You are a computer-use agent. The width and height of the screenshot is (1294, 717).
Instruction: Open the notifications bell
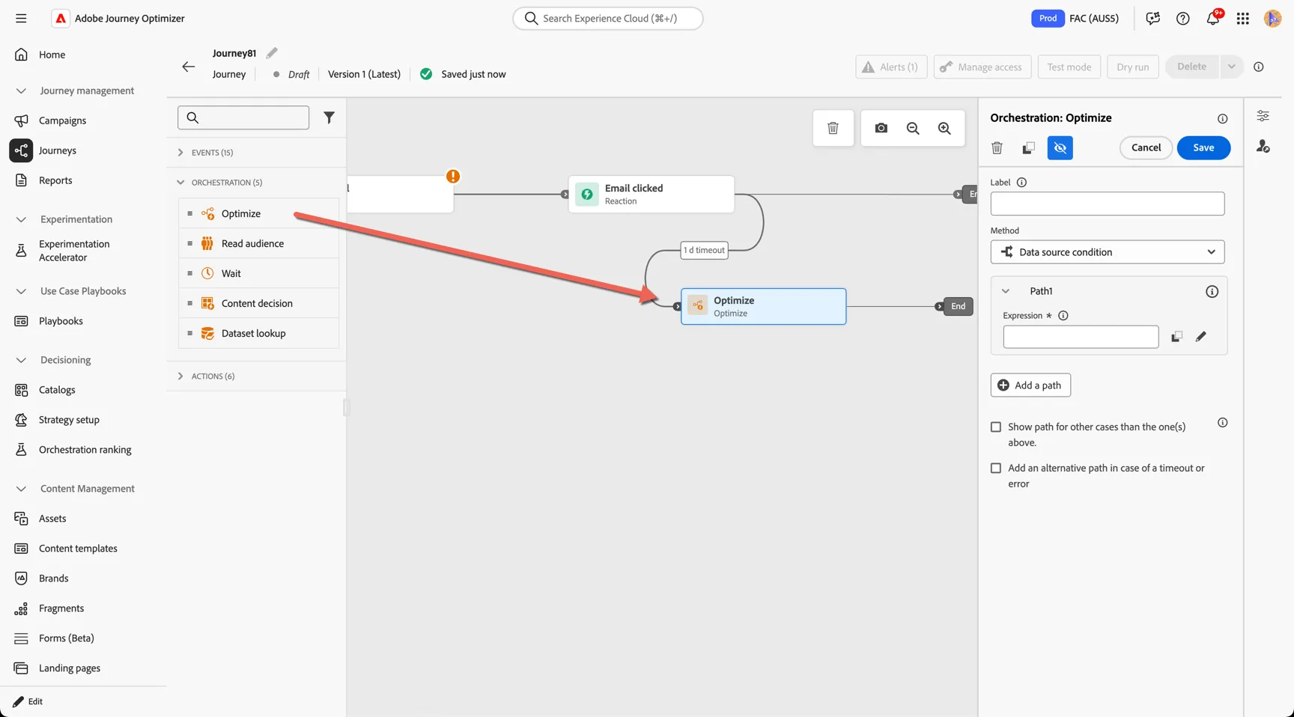click(1212, 18)
